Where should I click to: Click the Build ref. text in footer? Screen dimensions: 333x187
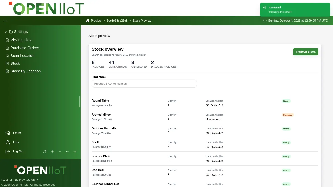[20, 180]
